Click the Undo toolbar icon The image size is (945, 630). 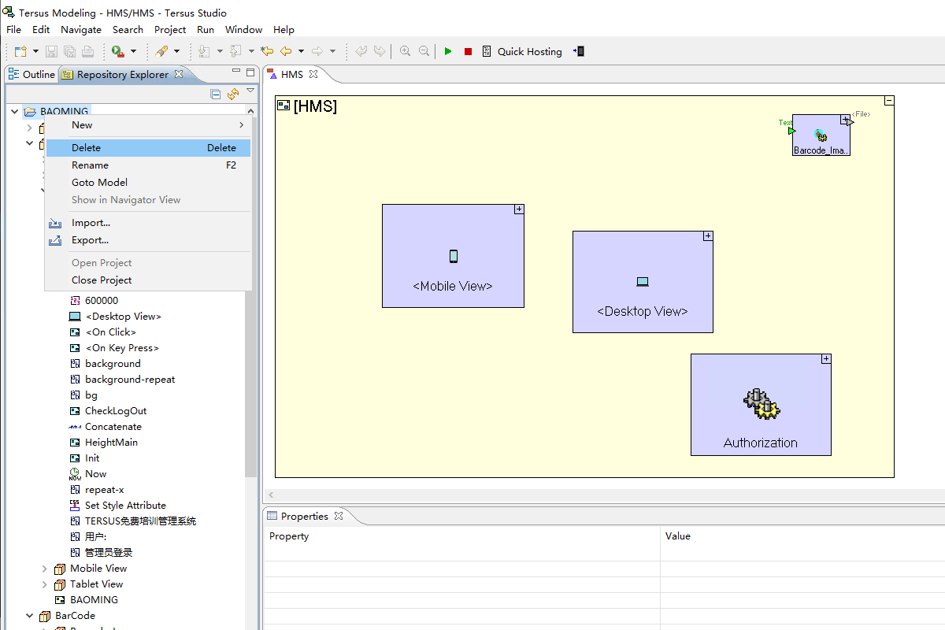[x=361, y=51]
